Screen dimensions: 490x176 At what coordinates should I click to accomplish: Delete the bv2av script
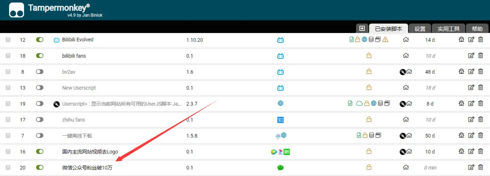[x=481, y=71]
